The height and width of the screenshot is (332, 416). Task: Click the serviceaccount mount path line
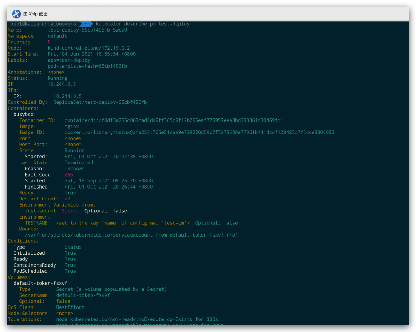tap(131, 235)
